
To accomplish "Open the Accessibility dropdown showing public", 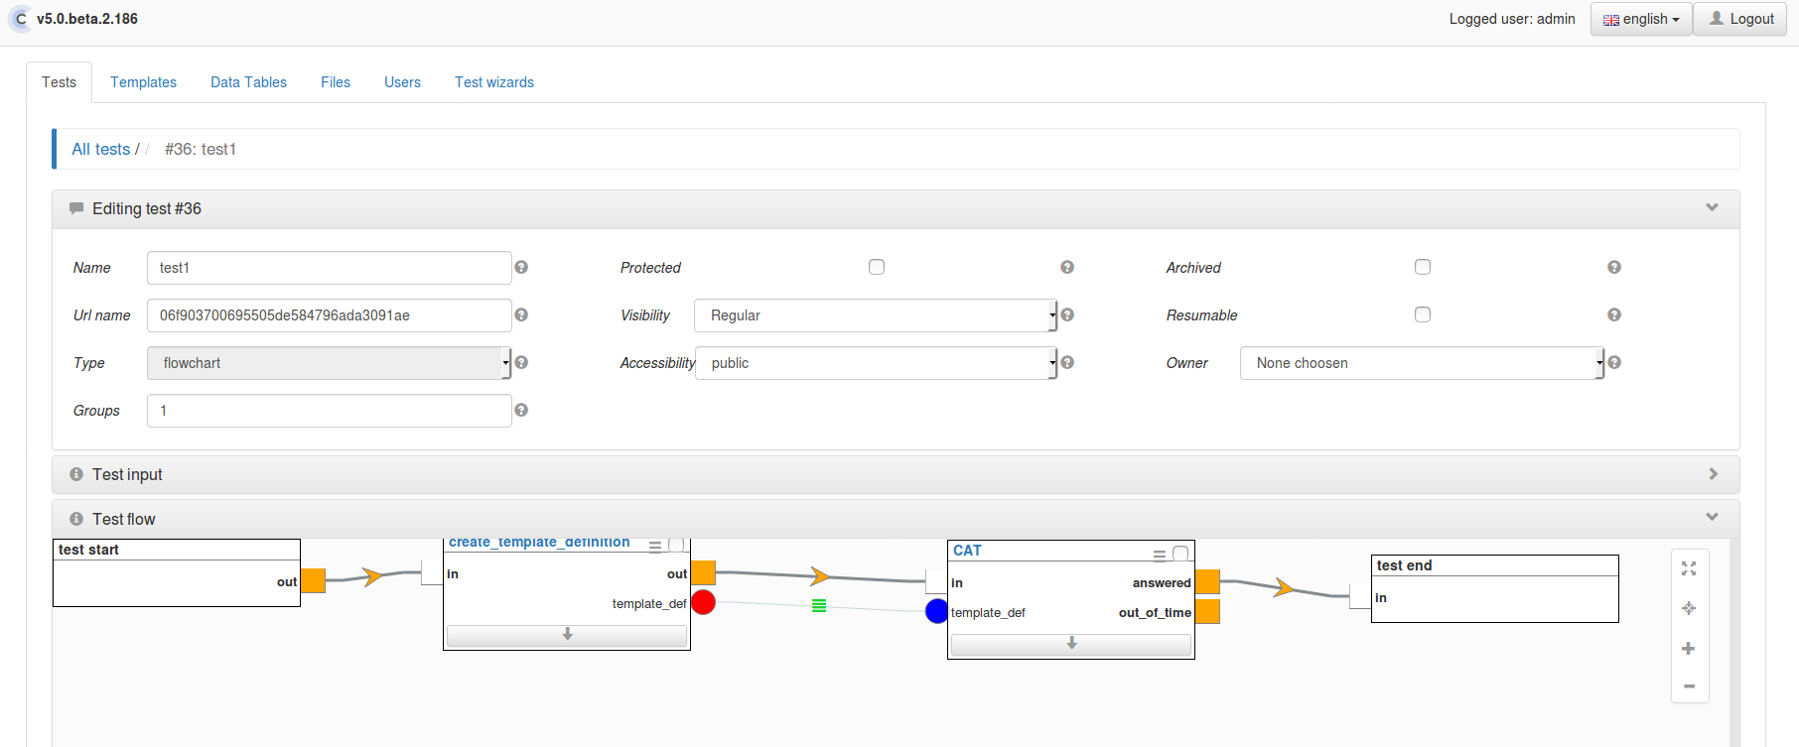I will tap(877, 363).
